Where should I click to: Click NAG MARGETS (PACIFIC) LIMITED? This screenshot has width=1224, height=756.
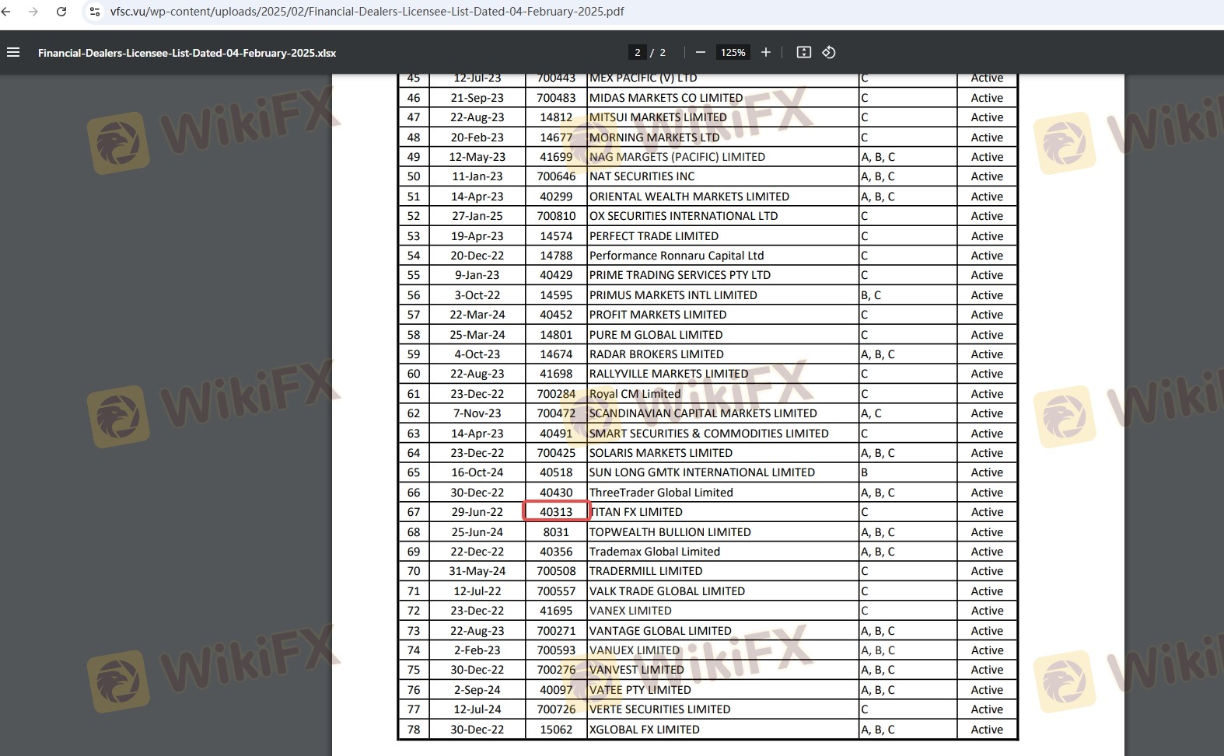click(677, 157)
